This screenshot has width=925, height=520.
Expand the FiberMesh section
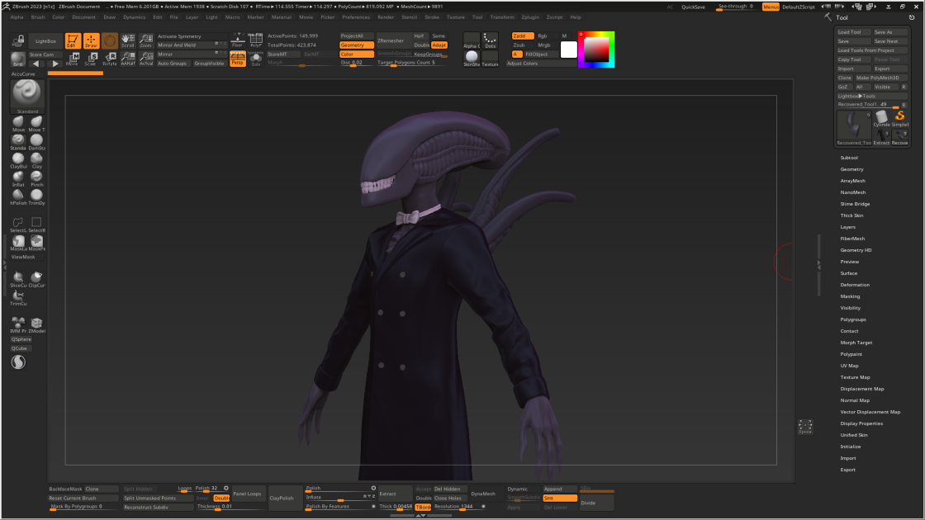[x=852, y=239]
